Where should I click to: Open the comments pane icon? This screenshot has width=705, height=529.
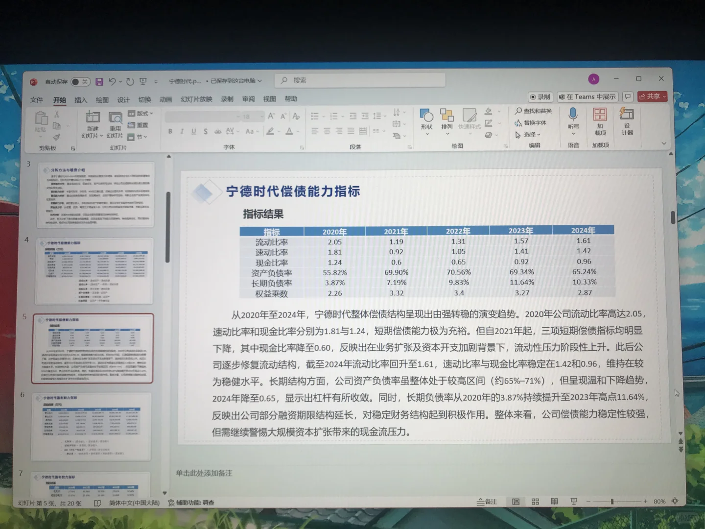pyautogui.click(x=628, y=97)
